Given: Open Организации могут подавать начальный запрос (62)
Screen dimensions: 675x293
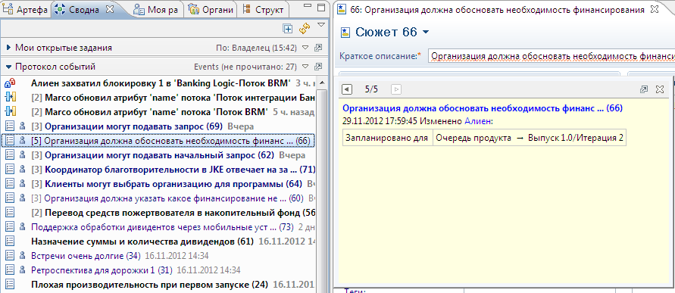Looking at the screenshot, I should [160, 155].
